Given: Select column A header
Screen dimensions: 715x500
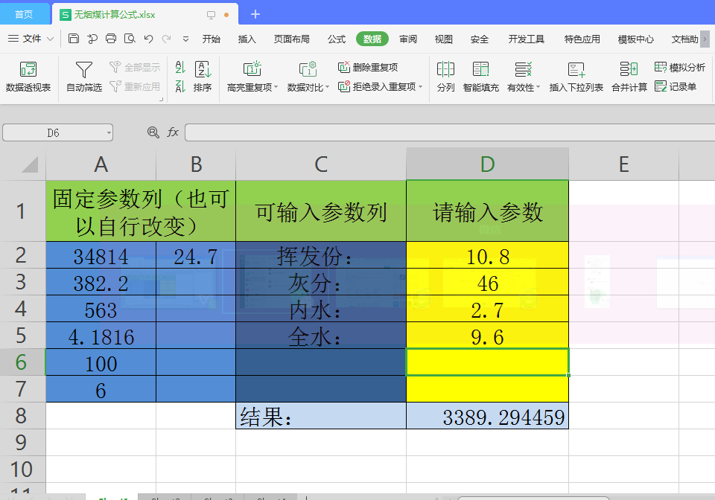Looking at the screenshot, I should tap(101, 164).
